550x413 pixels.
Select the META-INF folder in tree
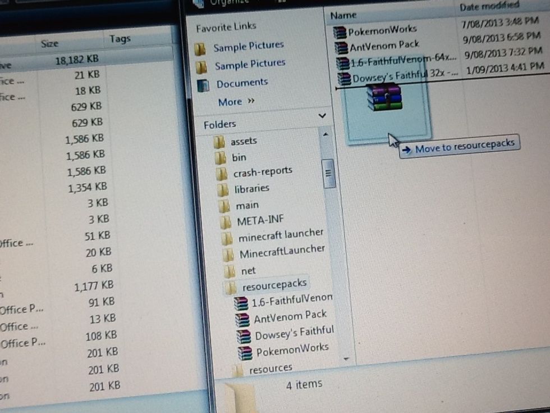point(260,220)
